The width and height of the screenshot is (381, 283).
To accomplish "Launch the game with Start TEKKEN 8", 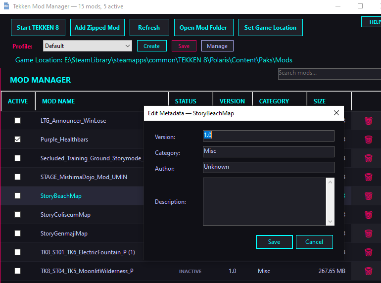I will pyautogui.click(x=38, y=27).
